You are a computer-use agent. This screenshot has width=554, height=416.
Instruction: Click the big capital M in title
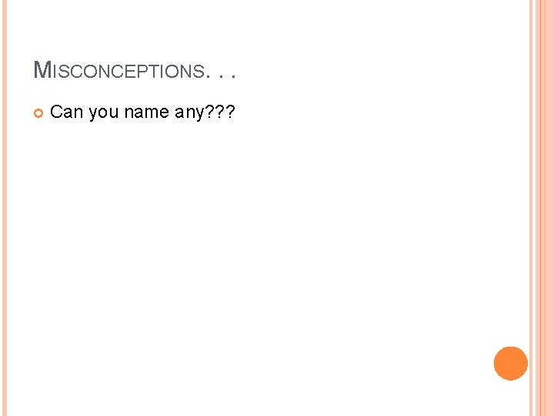pos(42,70)
